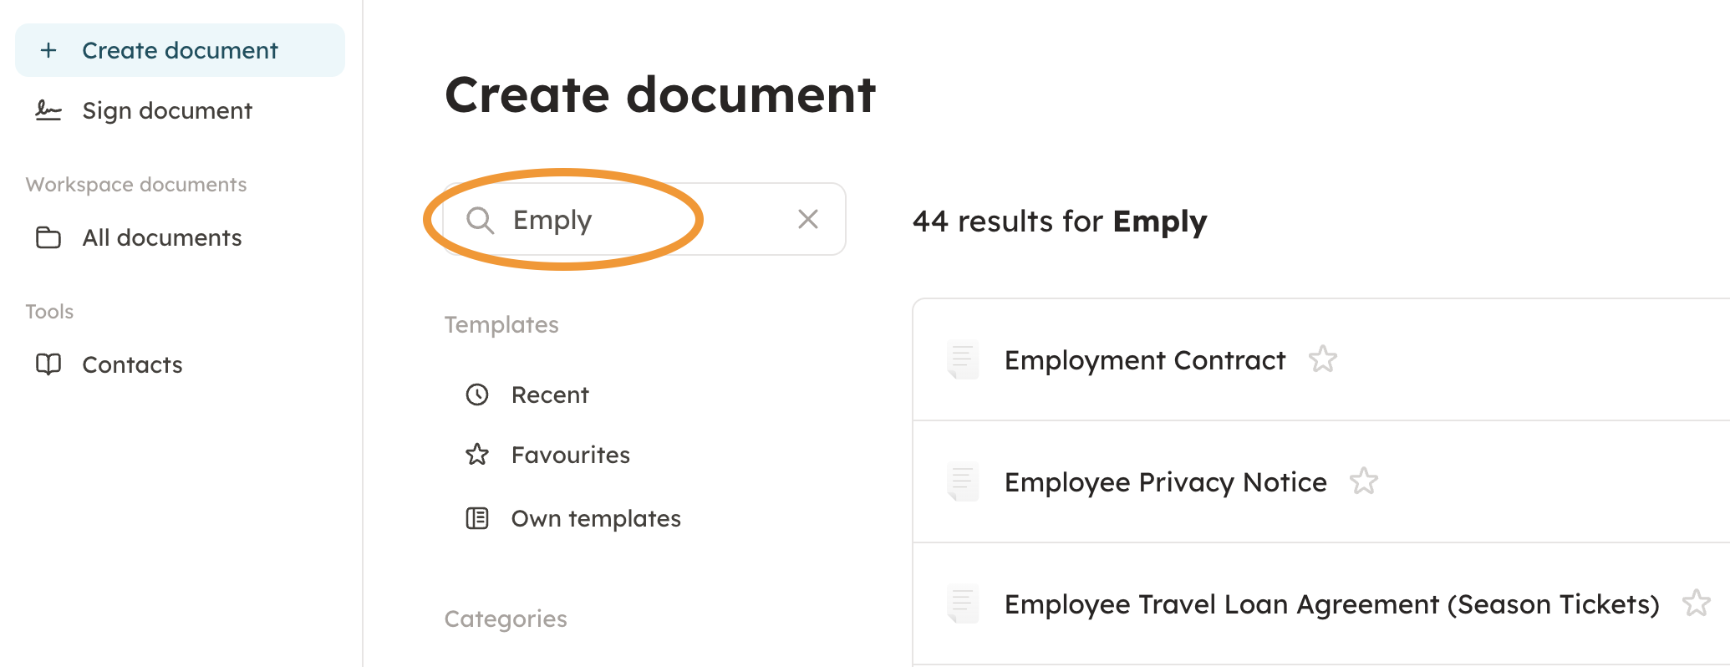Image resolution: width=1730 pixels, height=667 pixels.
Task: Click the magnifier search icon
Action: tap(480, 220)
